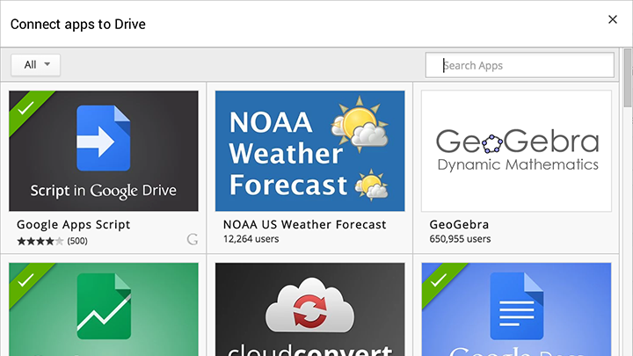Image resolution: width=633 pixels, height=356 pixels.
Task: Open the blue Google Docs app thumbnail
Action: pos(516,309)
